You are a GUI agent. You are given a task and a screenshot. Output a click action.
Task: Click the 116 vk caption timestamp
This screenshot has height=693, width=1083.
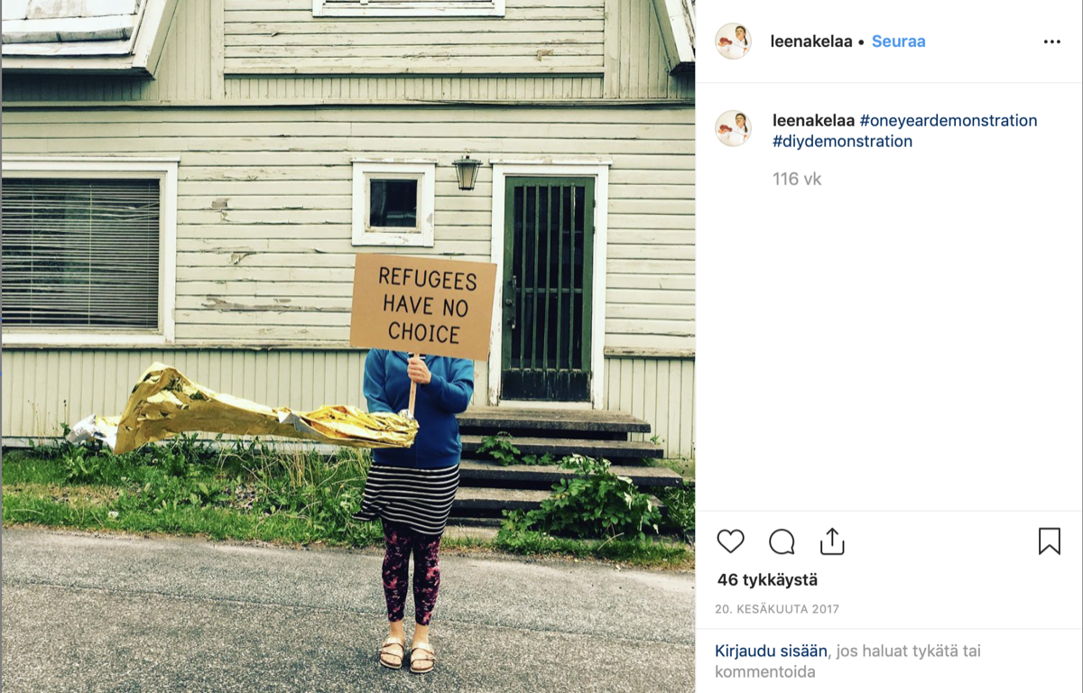797,180
